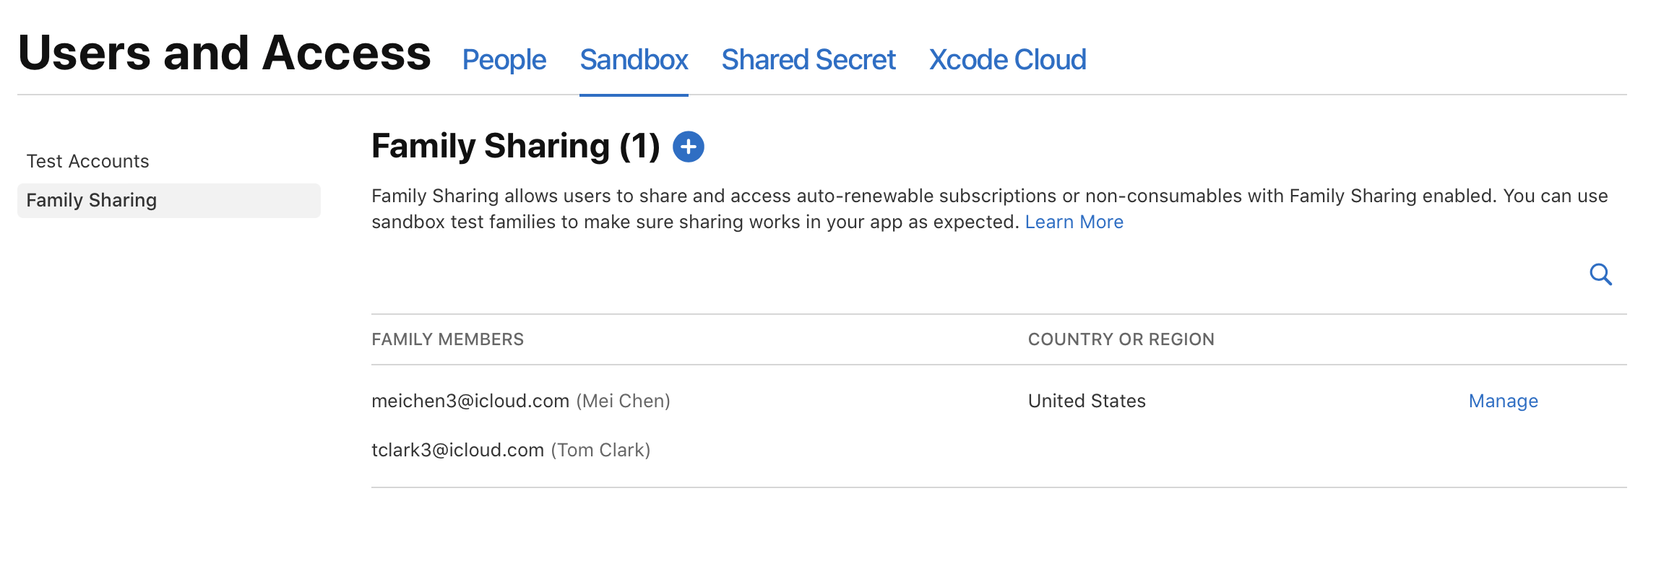Image resolution: width=1656 pixels, height=569 pixels.
Task: Click the Country or Region column header
Action: [1121, 339]
